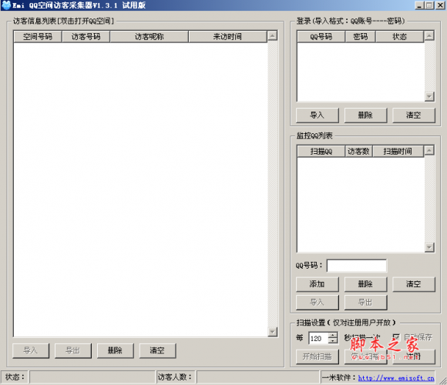Image resolution: width=447 pixels, height=385 pixels.
Task: Click the 停止扫描 button
Action: [365, 357]
